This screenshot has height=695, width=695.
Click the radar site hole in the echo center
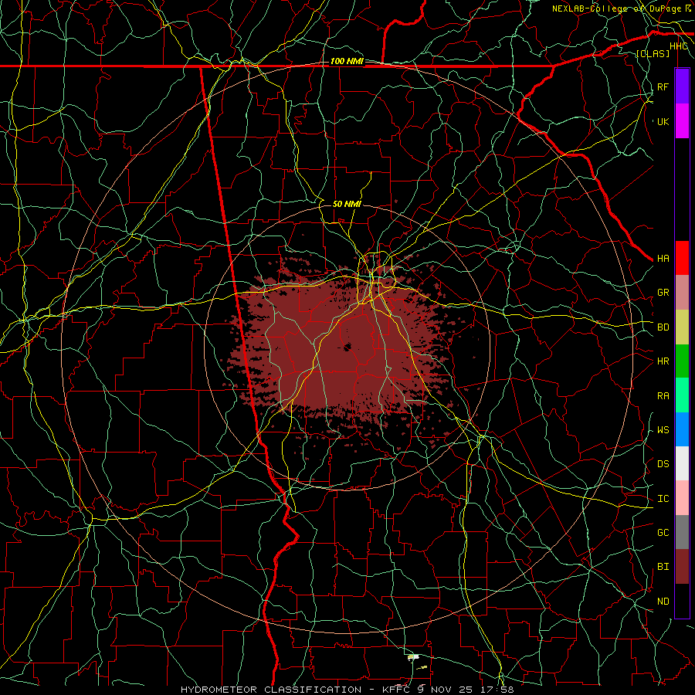[x=347, y=347]
